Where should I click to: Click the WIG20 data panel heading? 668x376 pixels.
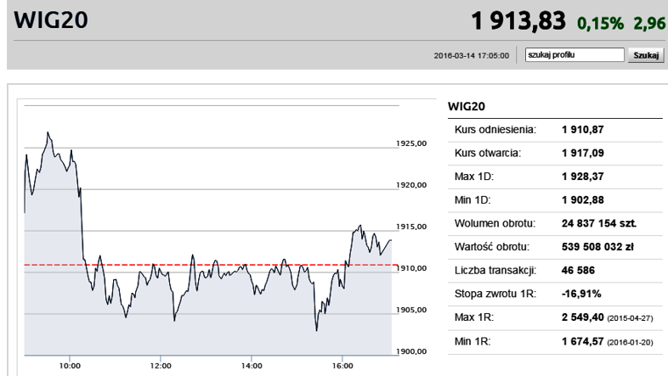pos(466,106)
